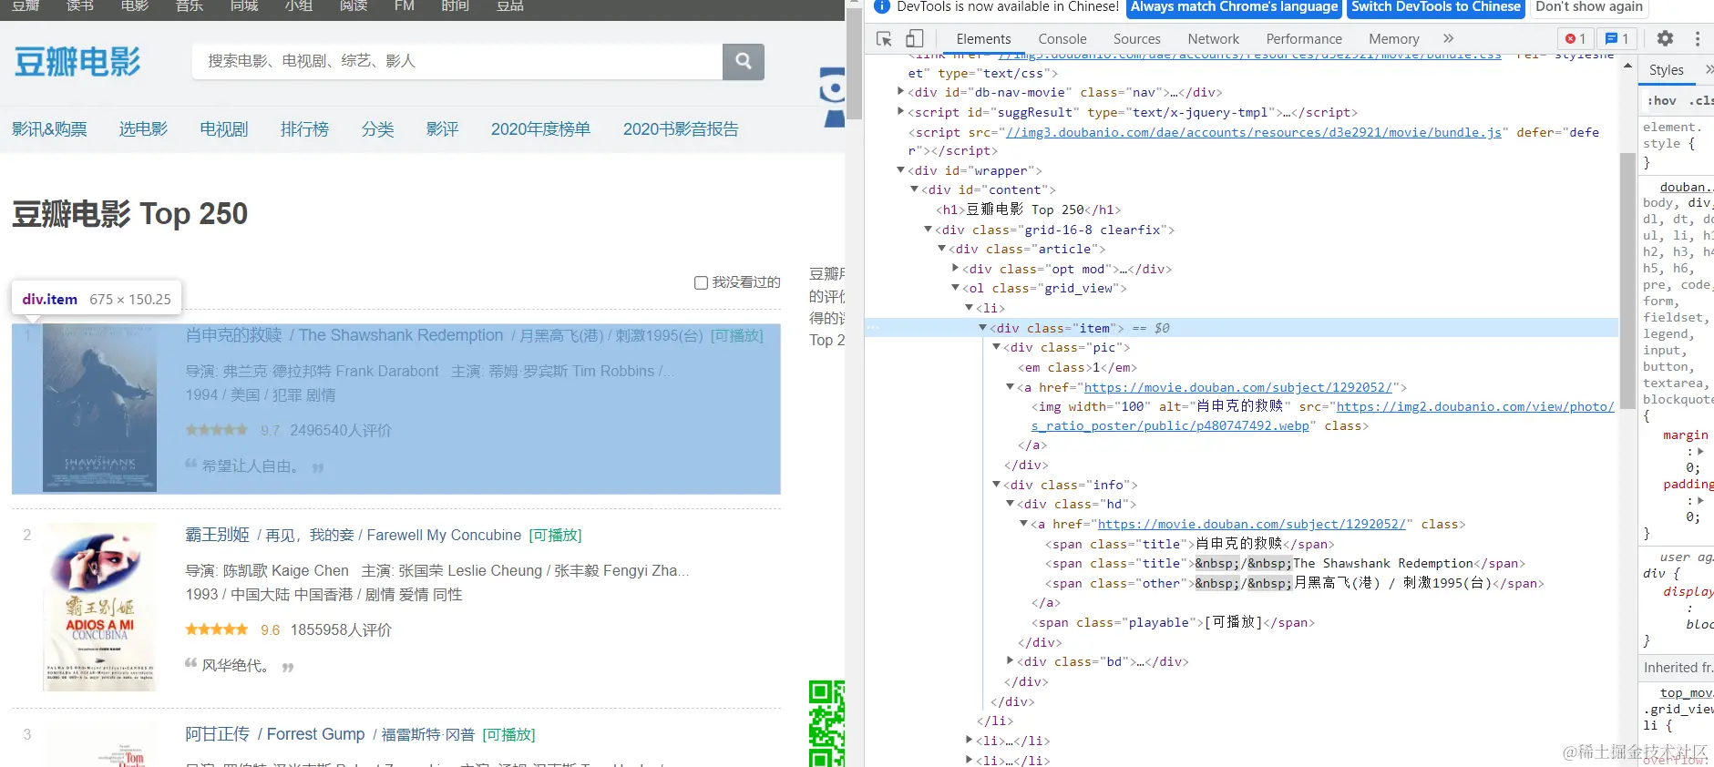Open 排行榜 navigation link
The image size is (1714, 767).
(x=304, y=129)
